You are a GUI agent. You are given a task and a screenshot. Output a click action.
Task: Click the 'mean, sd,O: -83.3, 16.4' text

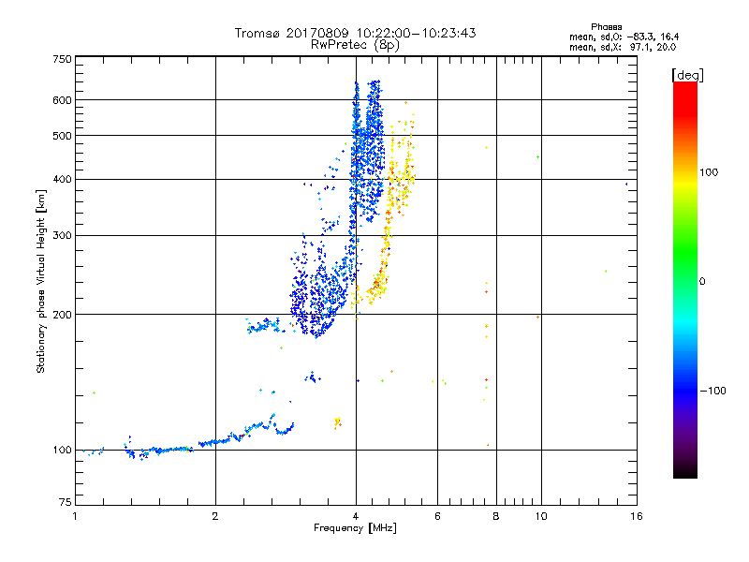(624, 37)
